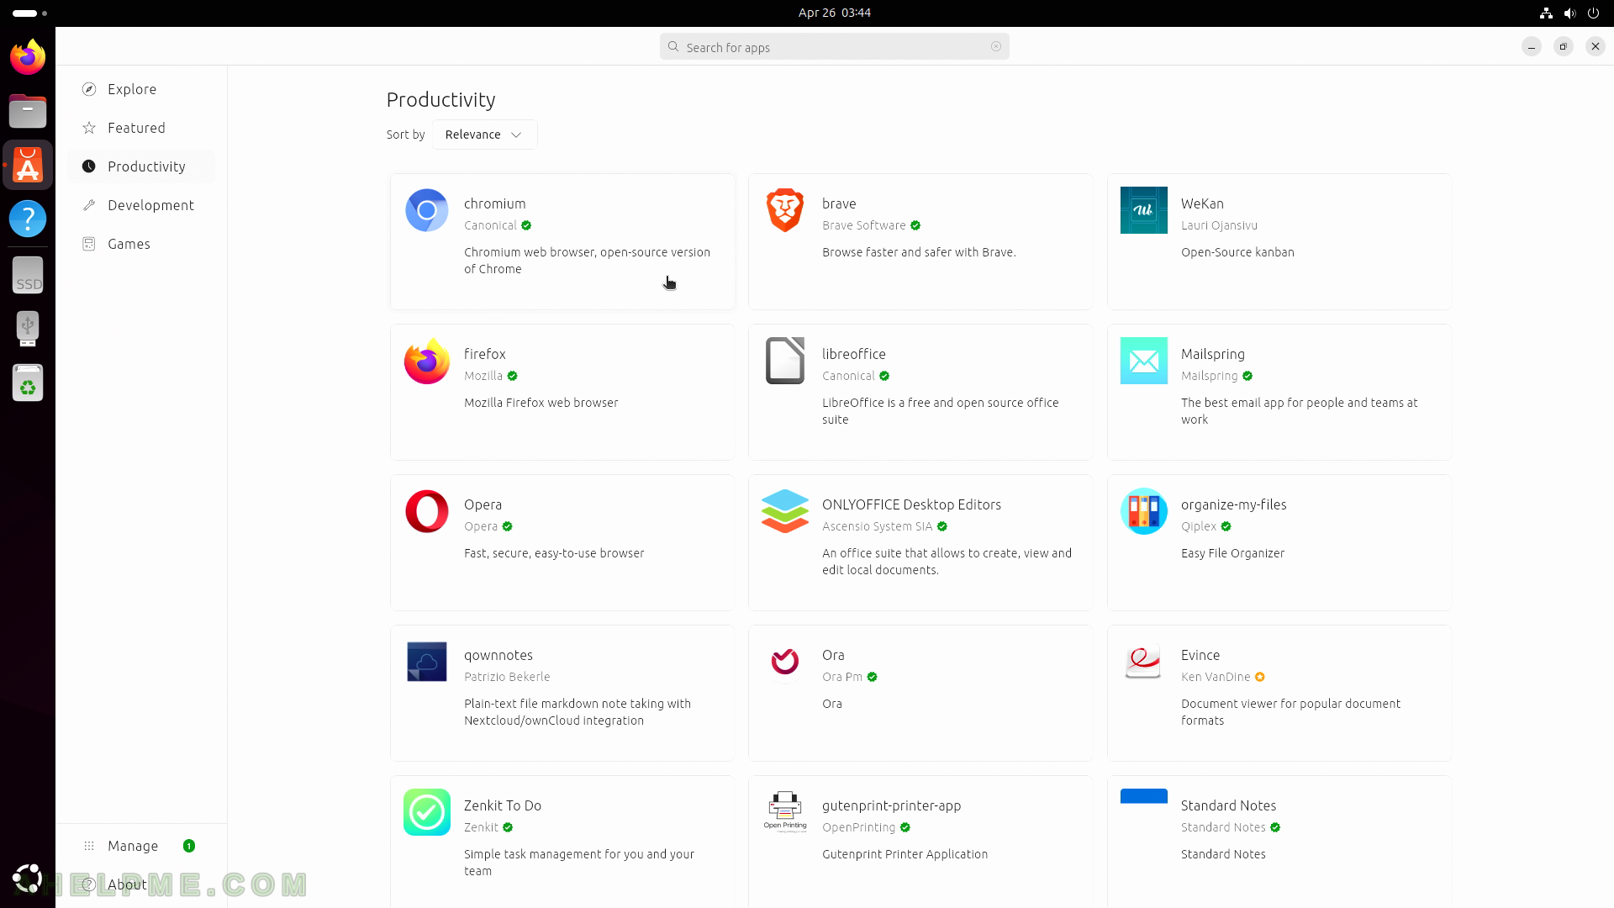1614x908 pixels.
Task: Click the 'Lauri Ojansivu' publisher name
Action: (x=1219, y=225)
